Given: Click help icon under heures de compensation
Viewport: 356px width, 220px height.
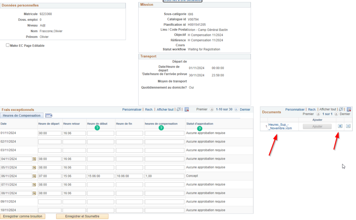Looking at the screenshot, I should pos(161,128).
